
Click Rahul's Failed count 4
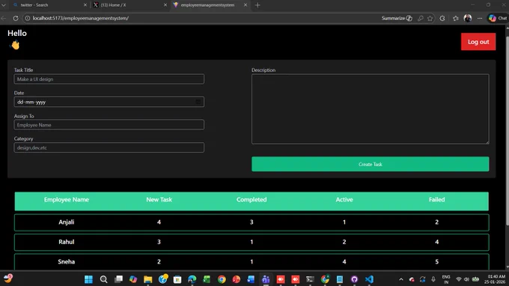click(x=436, y=242)
